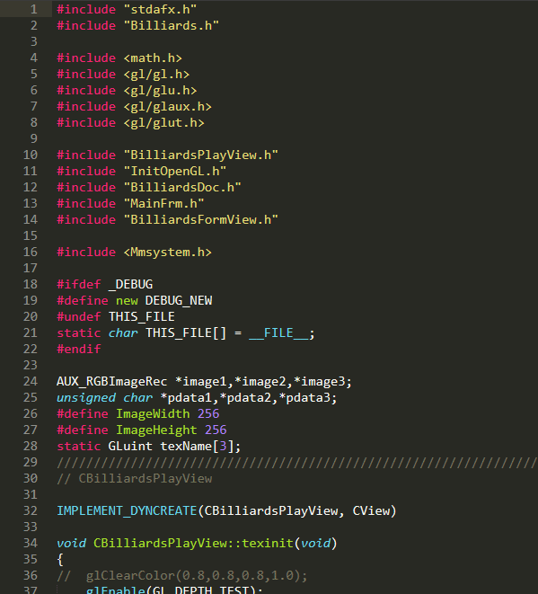Viewport: 538px width, 594px height.
Task: Click line number 24 in gutter
Action: click(x=31, y=382)
